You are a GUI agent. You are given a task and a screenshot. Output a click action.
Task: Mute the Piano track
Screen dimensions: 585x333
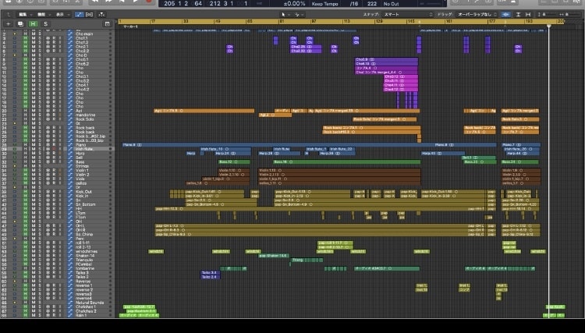coord(34,145)
